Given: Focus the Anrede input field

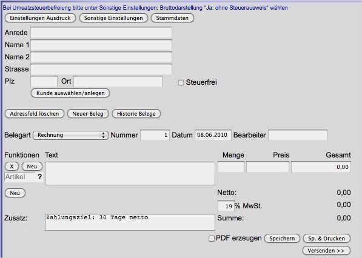Looking at the screenshot, I should click(101, 33).
